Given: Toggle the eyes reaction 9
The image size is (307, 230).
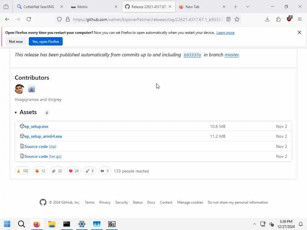Looking at the screenshot, I should click(105, 171).
